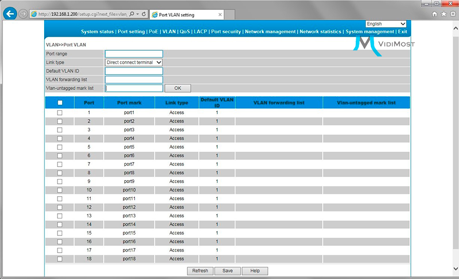
Task: Toggle the select-all checkbox in table header
Action: point(60,102)
